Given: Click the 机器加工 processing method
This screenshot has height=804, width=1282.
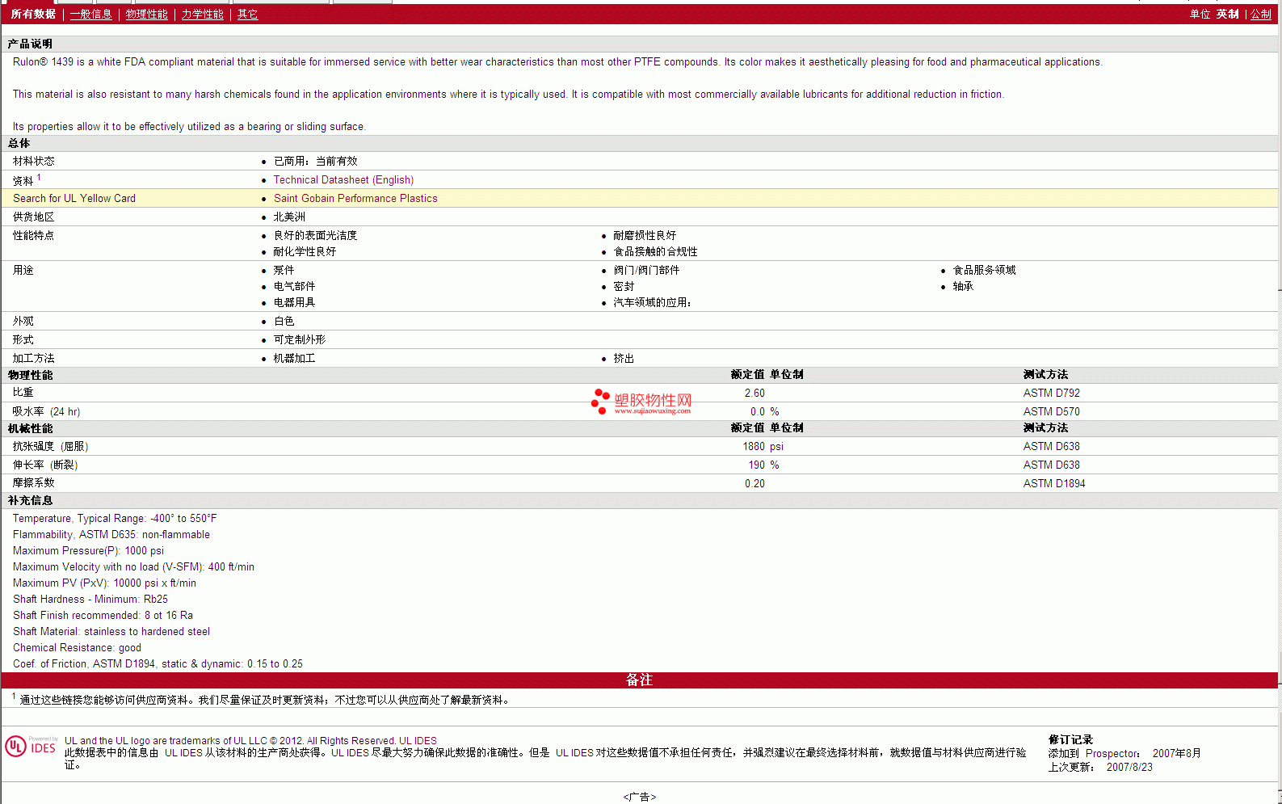Looking at the screenshot, I should pos(294,358).
